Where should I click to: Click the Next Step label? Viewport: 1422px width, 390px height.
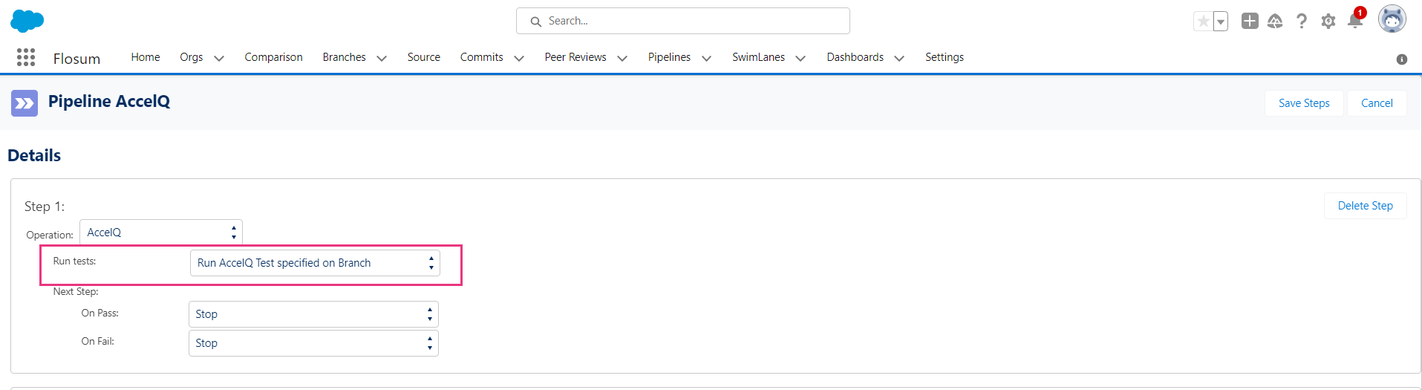pyautogui.click(x=76, y=291)
